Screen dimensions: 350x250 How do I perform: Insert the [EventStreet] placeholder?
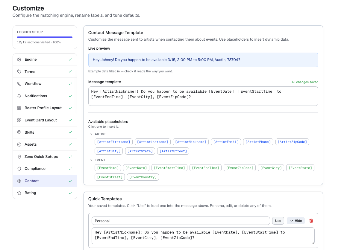point(110,177)
